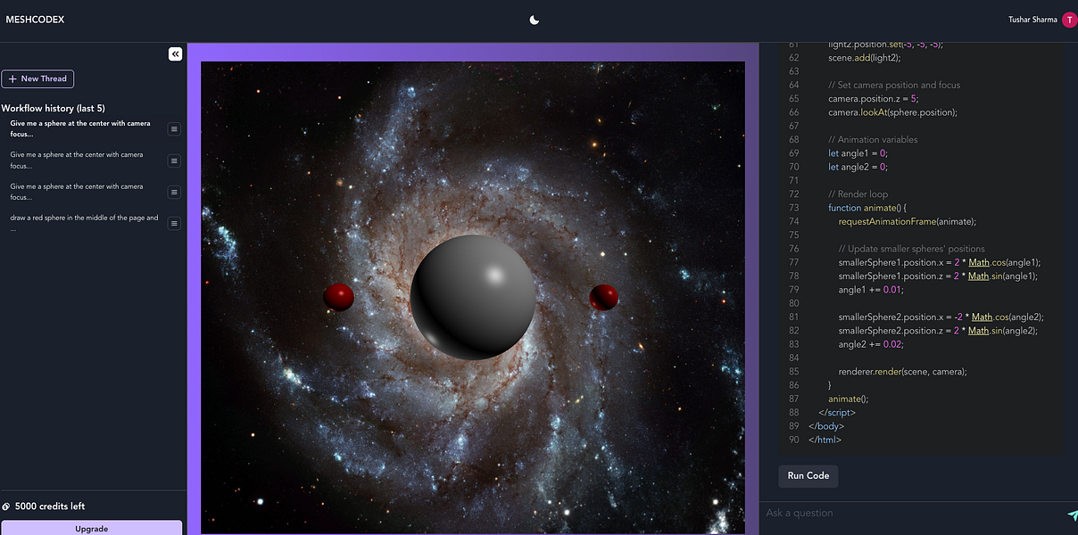Click 'camera.lookAt(sphere.position);' line
This screenshot has height=535, width=1078.
892,112
